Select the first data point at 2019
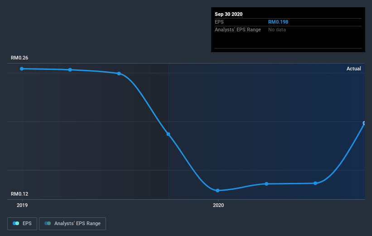Viewport: 372px width, 236px height. coord(22,69)
